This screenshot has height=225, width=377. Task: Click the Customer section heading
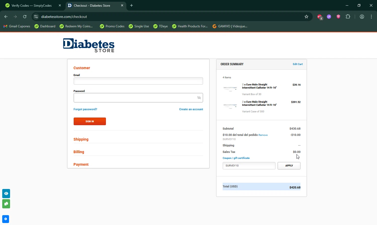click(82, 68)
